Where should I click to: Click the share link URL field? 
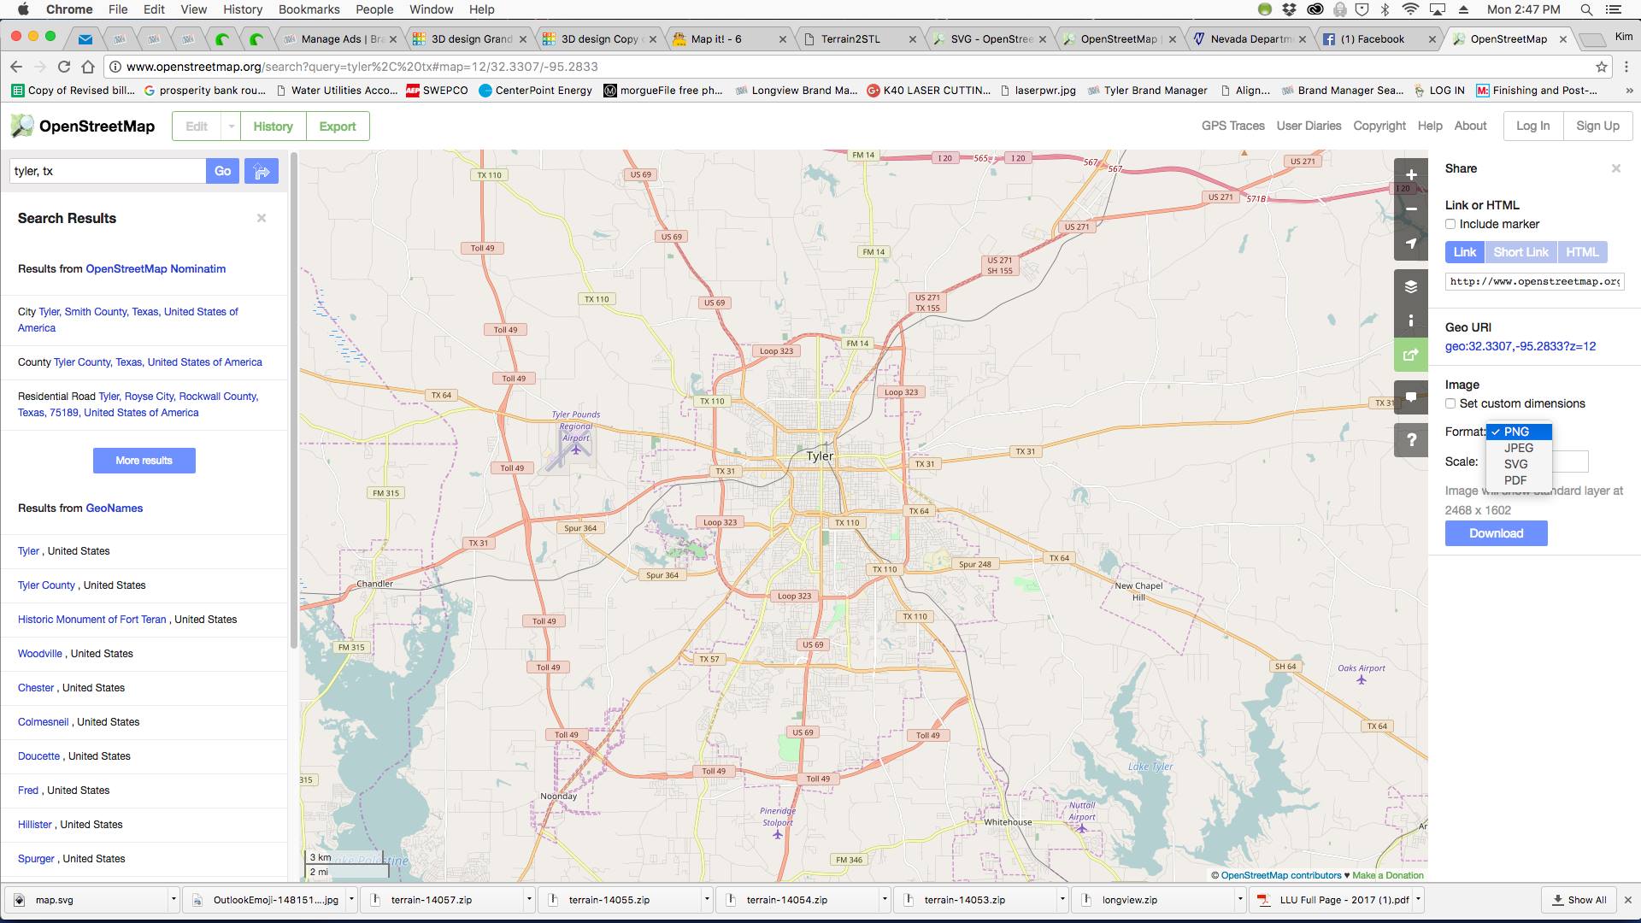coord(1534,281)
